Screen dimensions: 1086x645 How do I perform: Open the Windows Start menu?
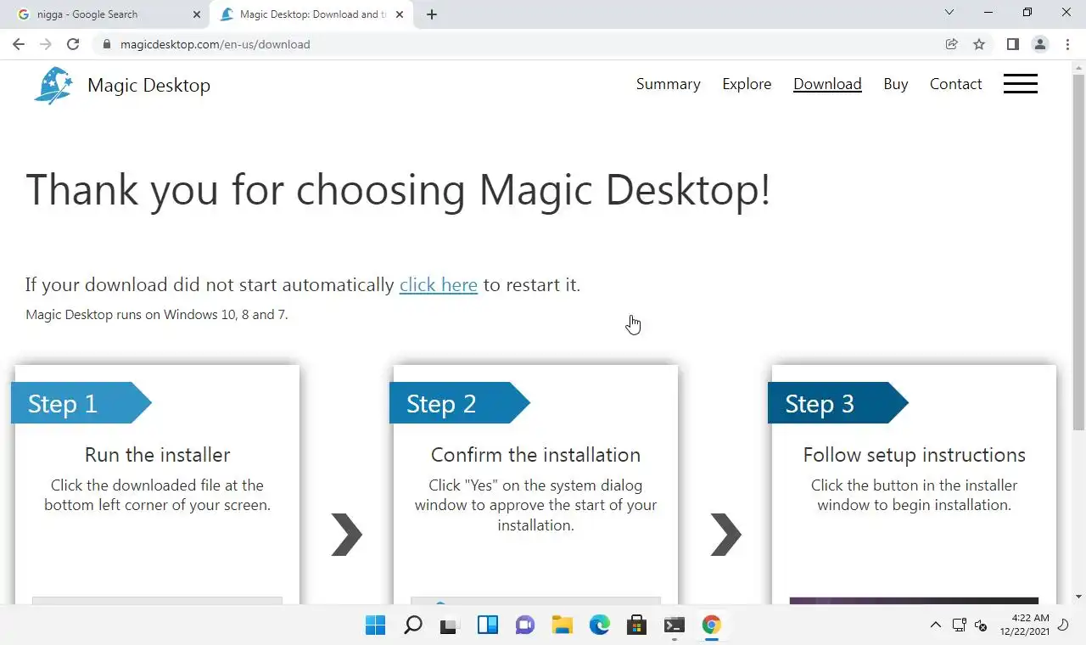375,625
